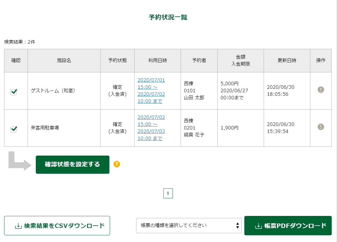The height and width of the screenshot is (242, 337).
Task: Click the 施設名 column header
Action: (x=64, y=61)
